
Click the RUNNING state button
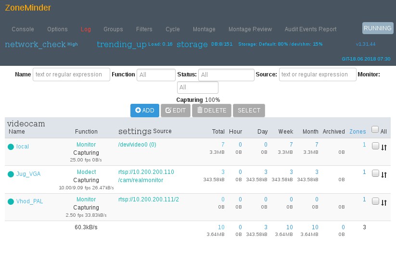coord(378,28)
